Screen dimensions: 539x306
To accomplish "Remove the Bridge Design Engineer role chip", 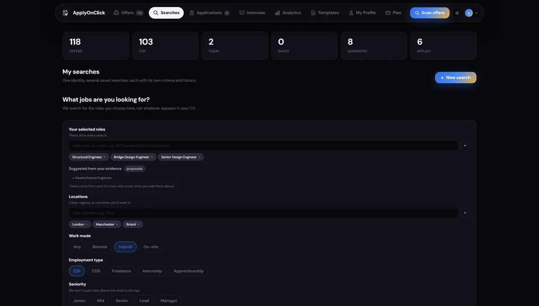I will point(152,157).
